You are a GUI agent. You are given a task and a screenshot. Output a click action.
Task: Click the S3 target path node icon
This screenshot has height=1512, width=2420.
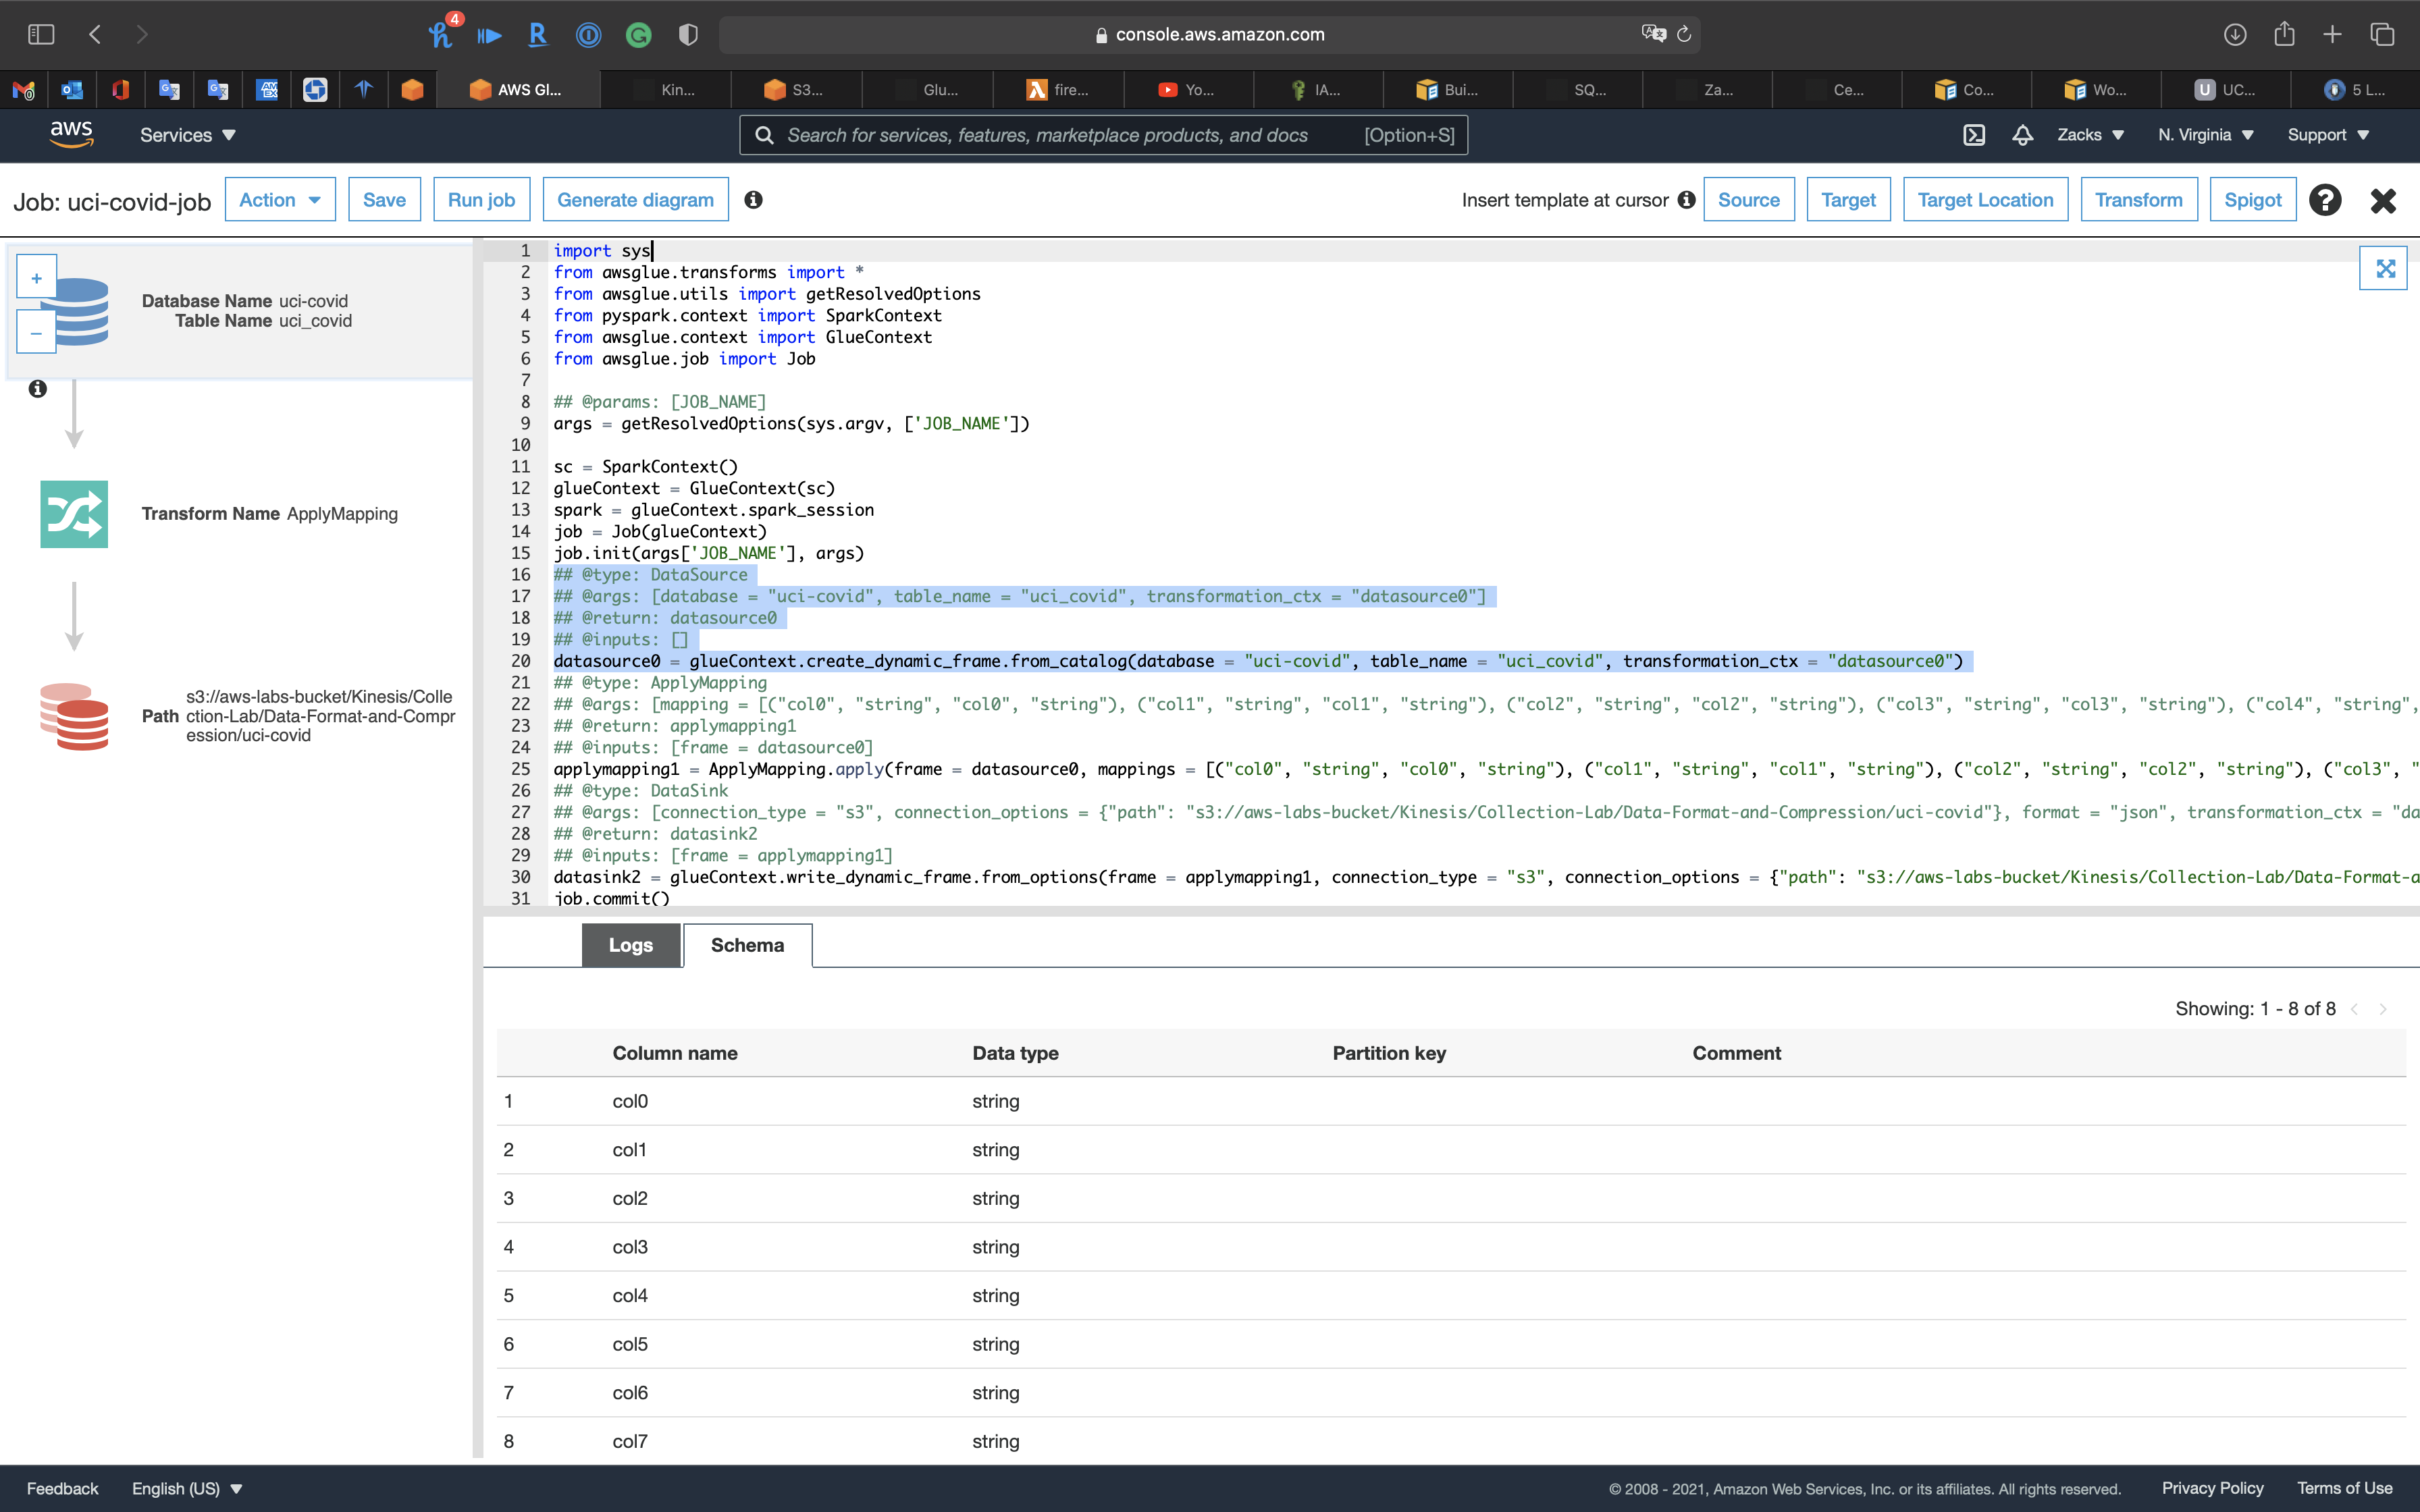pos(74,716)
